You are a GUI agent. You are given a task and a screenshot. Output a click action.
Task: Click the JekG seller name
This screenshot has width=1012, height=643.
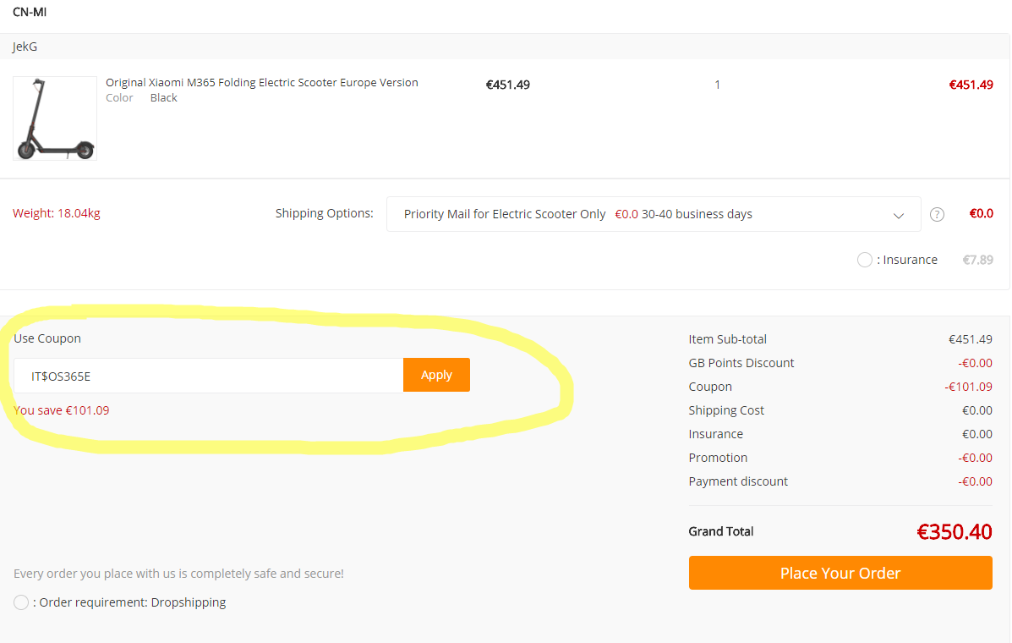pos(25,47)
